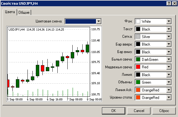The width and height of the screenshot is (178, 117).
Task: Click the Red swatch for Медвежья свеча
Action: (x=138, y=67)
